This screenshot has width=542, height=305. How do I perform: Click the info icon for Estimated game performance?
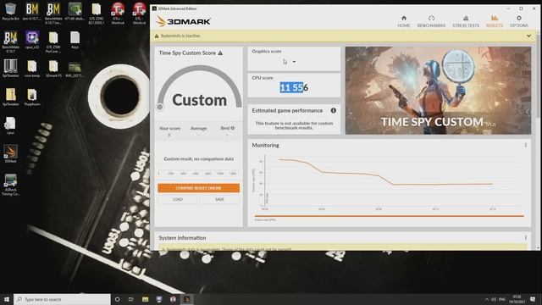pos(333,110)
